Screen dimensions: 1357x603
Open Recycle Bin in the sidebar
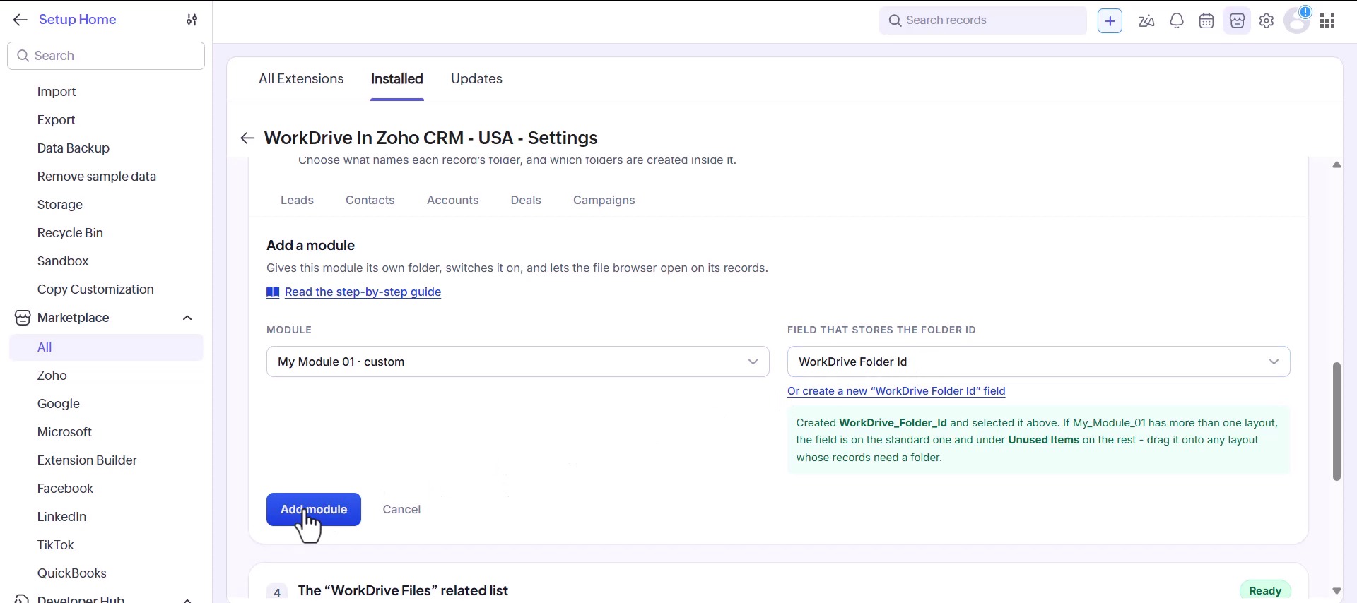pos(70,233)
